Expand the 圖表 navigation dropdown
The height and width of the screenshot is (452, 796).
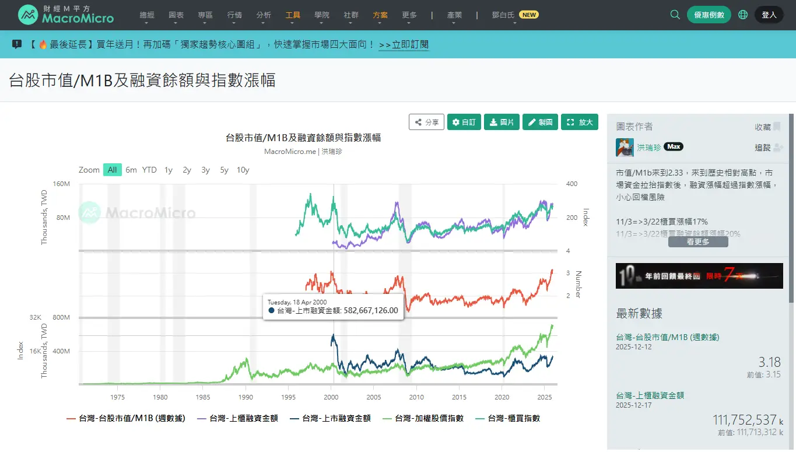click(x=176, y=15)
